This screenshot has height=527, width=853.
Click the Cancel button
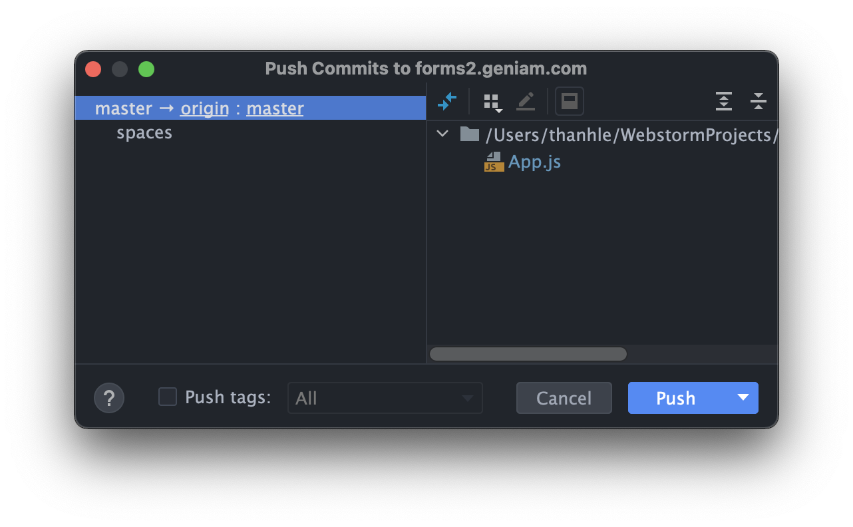tap(564, 398)
